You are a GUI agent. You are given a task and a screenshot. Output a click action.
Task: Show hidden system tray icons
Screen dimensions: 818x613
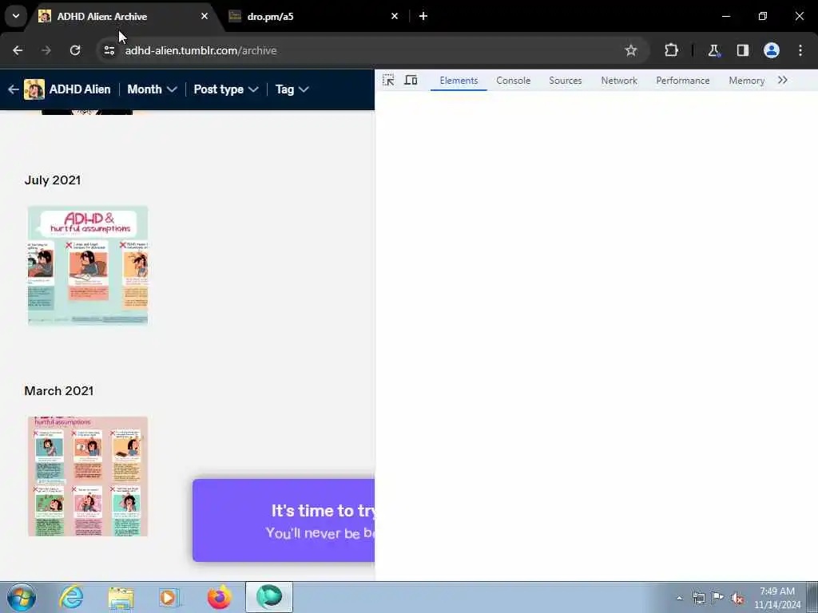pos(679,598)
